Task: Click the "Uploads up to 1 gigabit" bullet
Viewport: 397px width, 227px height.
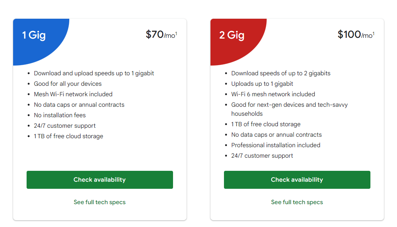Action: pyautogui.click(x=262, y=84)
